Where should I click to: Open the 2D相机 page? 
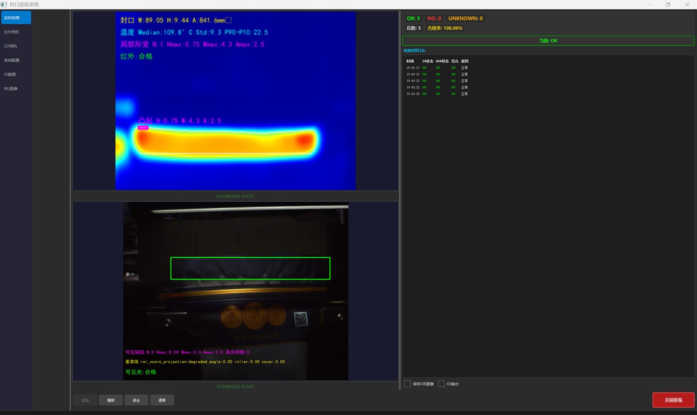click(x=16, y=46)
